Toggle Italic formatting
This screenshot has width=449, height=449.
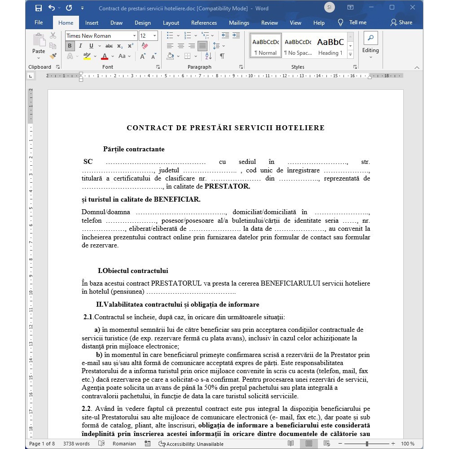click(x=80, y=46)
